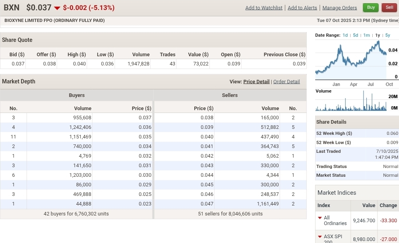
Task: Click the one-year price chart
Action: [x=351, y=60]
